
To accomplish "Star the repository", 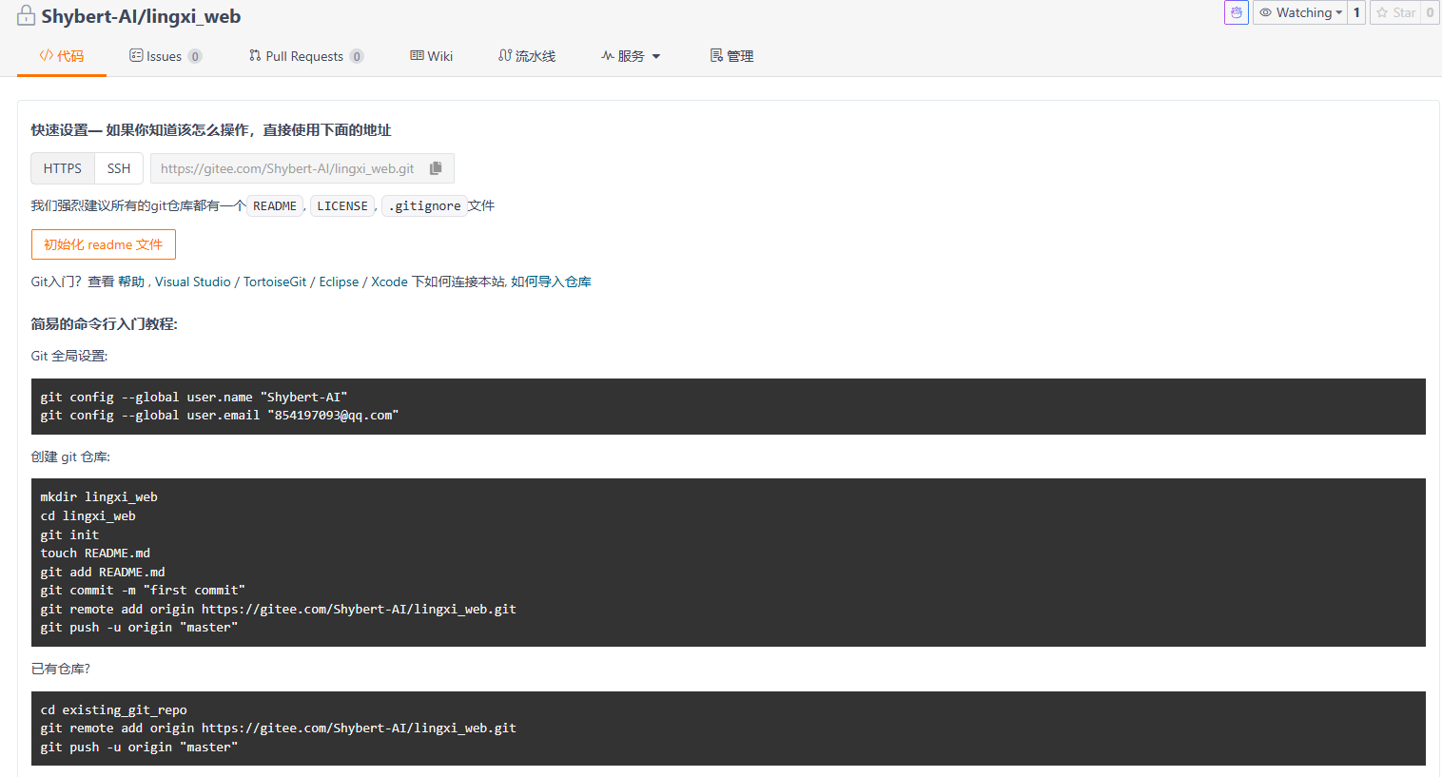I will tap(1395, 12).
